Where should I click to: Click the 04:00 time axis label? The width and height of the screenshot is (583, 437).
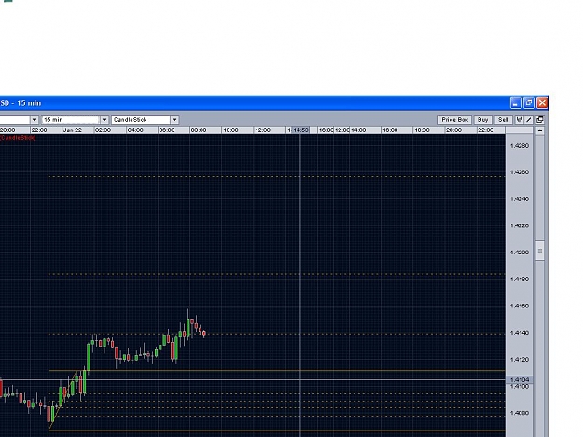coord(135,130)
